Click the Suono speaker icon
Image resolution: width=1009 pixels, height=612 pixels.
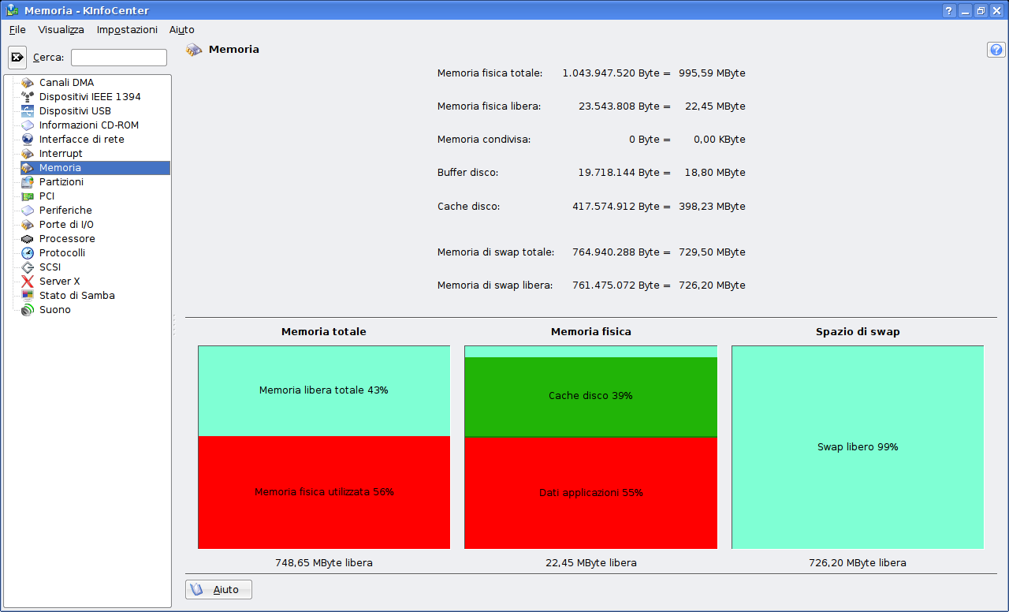click(x=28, y=310)
